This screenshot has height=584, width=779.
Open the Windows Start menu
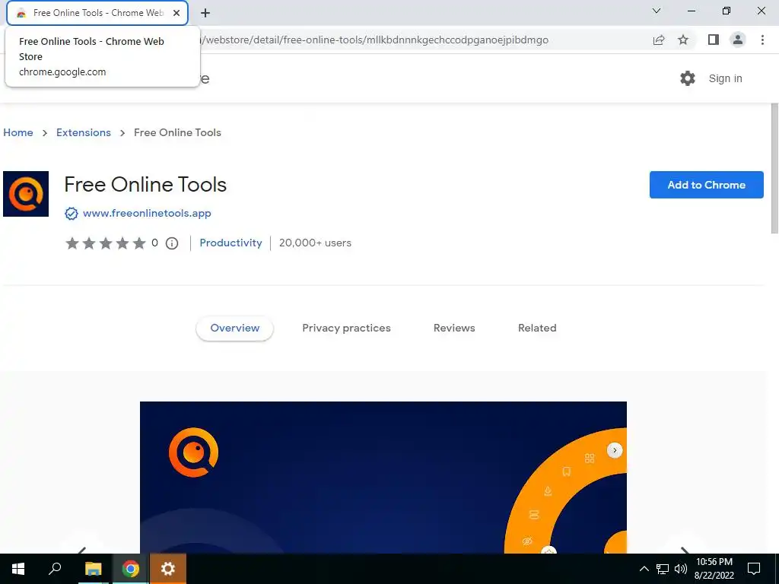click(x=18, y=569)
